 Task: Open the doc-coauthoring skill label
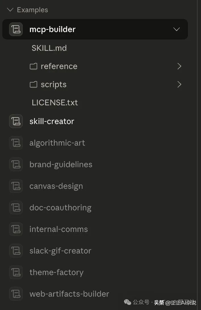tap(60, 208)
